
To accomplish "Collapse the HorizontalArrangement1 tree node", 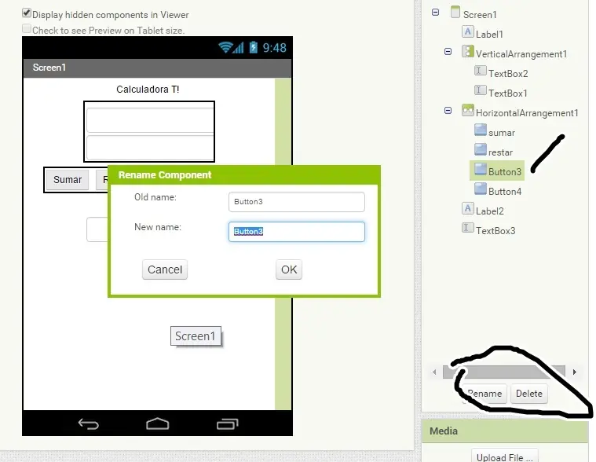I will [448, 110].
